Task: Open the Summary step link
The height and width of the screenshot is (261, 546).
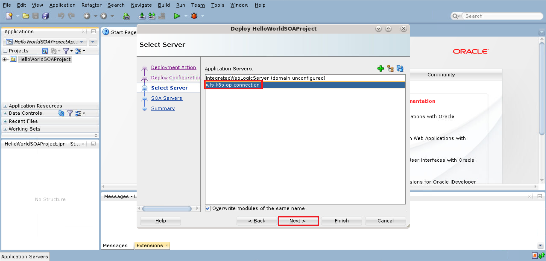Action: pyautogui.click(x=163, y=108)
